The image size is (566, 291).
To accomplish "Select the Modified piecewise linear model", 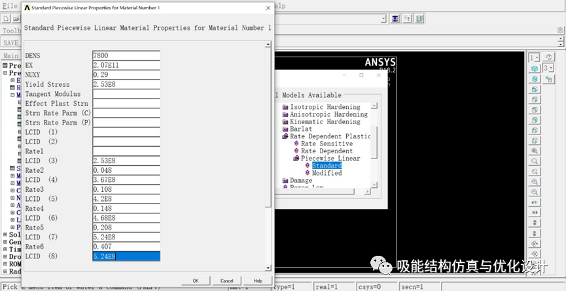I will coord(327,173).
